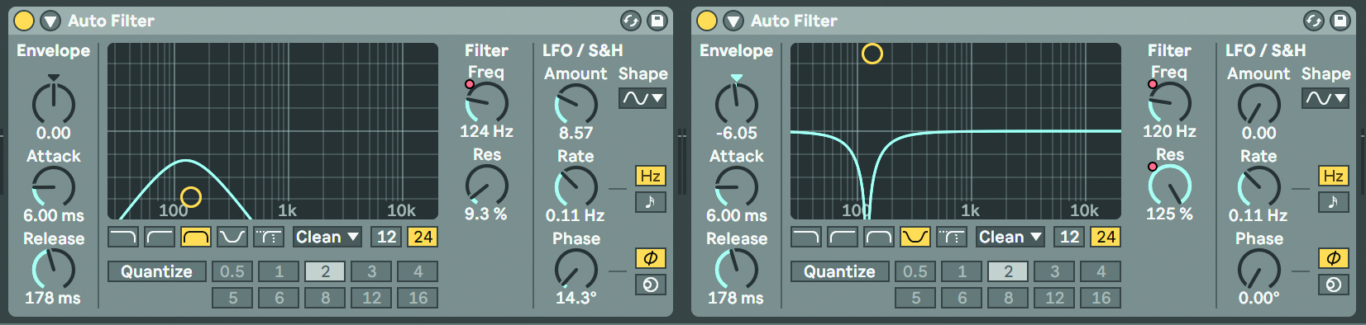Select lowpass filter type in left device
1366x325 pixels.
(123, 238)
